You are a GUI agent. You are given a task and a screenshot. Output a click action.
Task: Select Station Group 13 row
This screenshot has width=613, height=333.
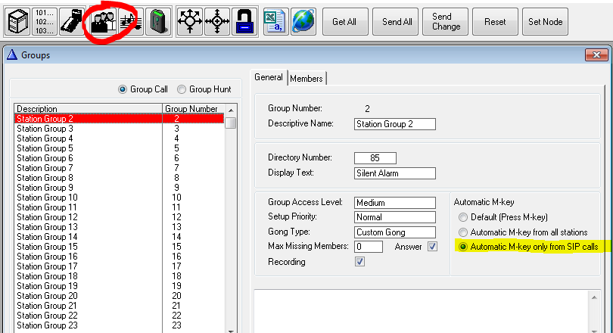pyautogui.click(x=120, y=227)
